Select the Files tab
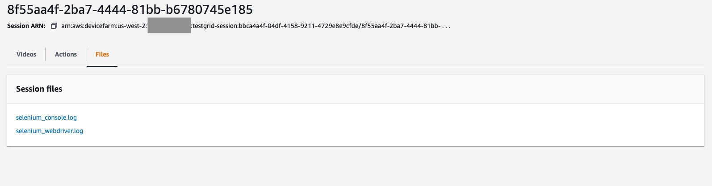Screen dimensions: 712x186 102,54
